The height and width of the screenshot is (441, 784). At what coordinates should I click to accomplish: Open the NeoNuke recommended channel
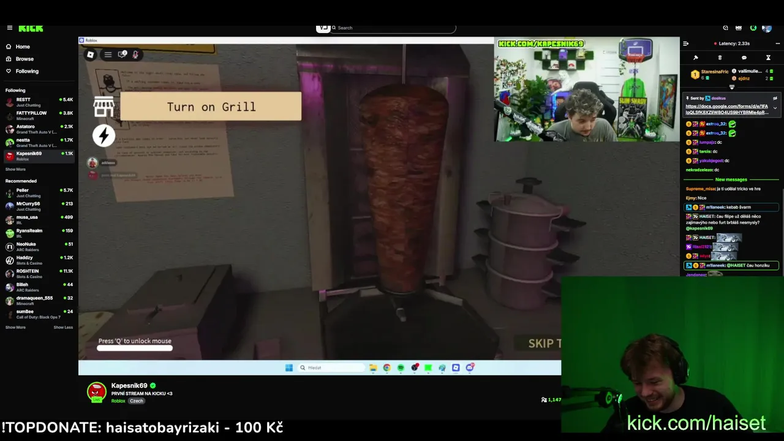click(x=38, y=247)
